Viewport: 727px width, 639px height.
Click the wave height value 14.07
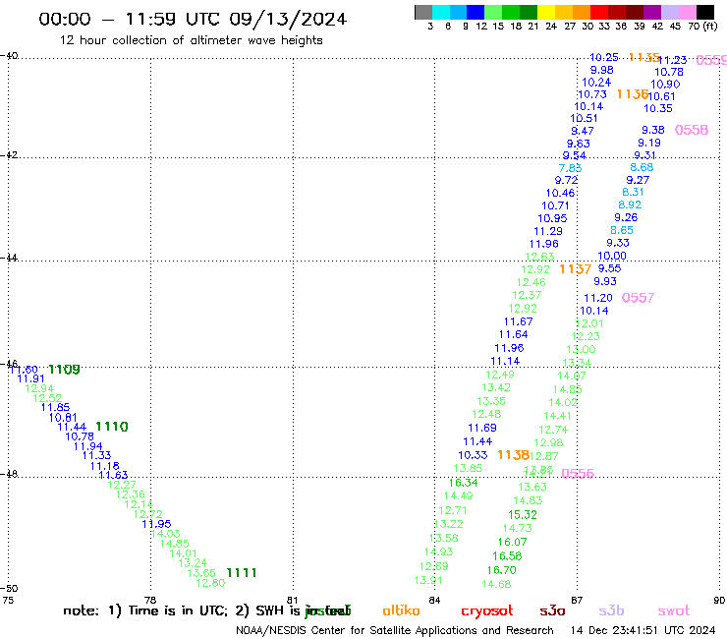click(x=571, y=376)
